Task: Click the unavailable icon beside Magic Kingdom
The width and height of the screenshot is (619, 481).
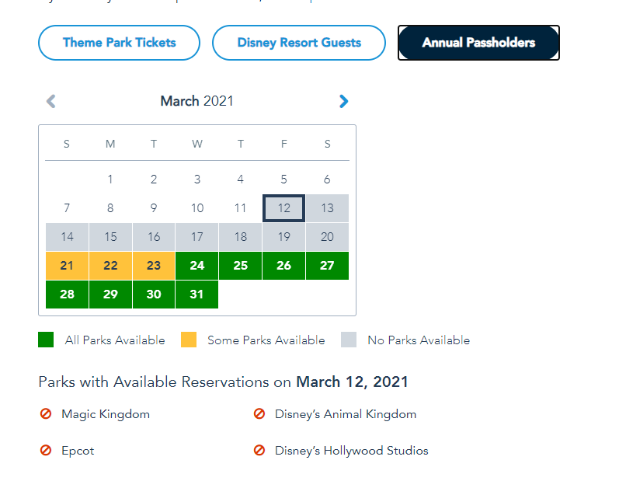Action: click(46, 414)
